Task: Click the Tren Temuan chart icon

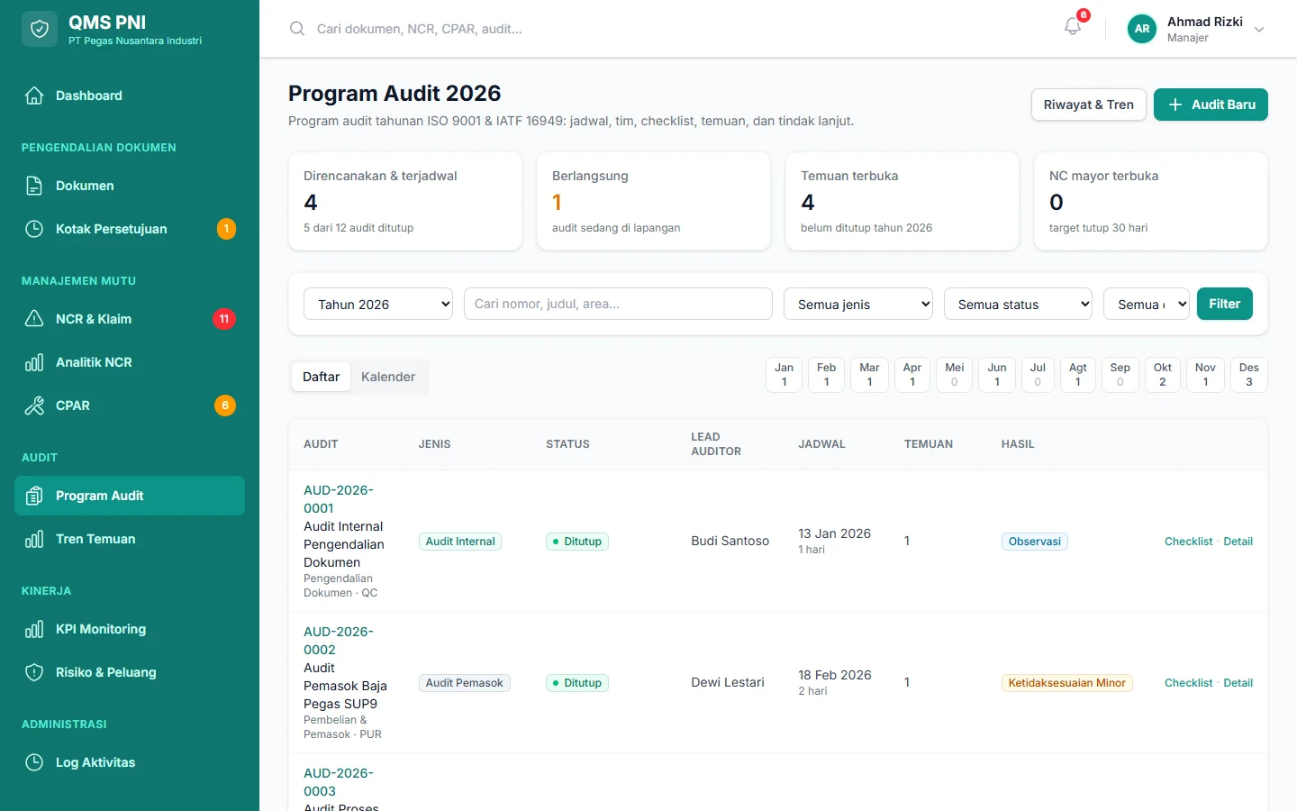Action: pyautogui.click(x=34, y=539)
